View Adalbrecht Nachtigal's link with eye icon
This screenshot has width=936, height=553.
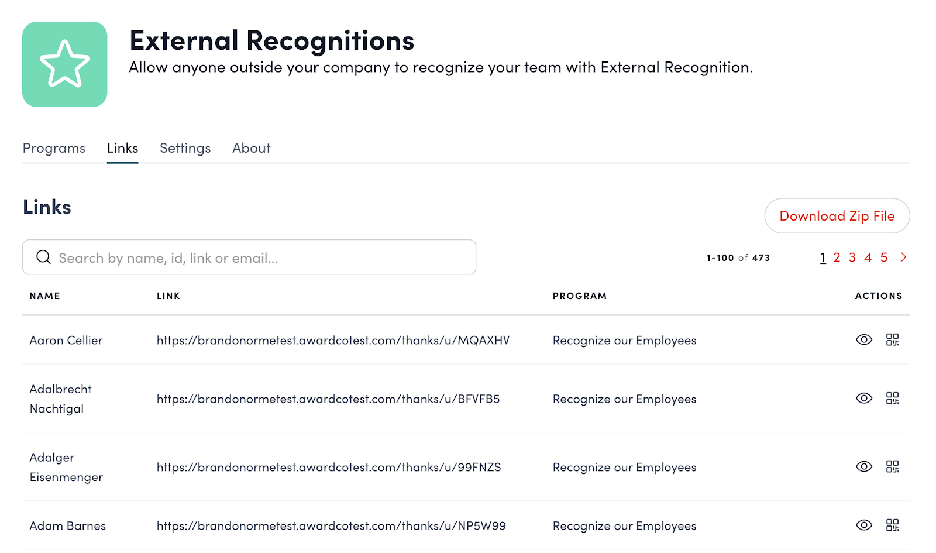[863, 399]
